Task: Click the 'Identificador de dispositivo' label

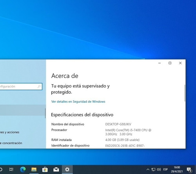Action: pyautogui.click(x=71, y=145)
